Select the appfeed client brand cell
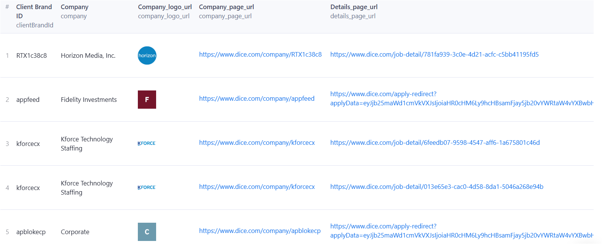The height and width of the screenshot is (244, 602). point(28,100)
